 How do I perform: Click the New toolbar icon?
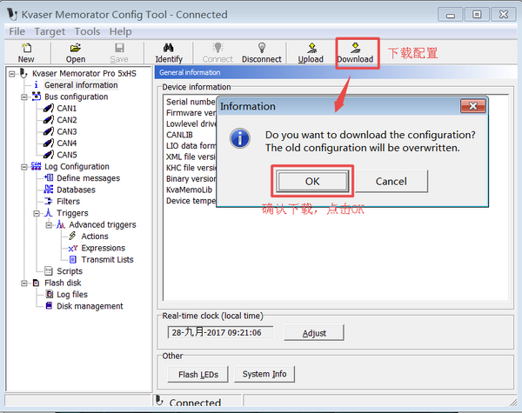pyautogui.click(x=26, y=48)
